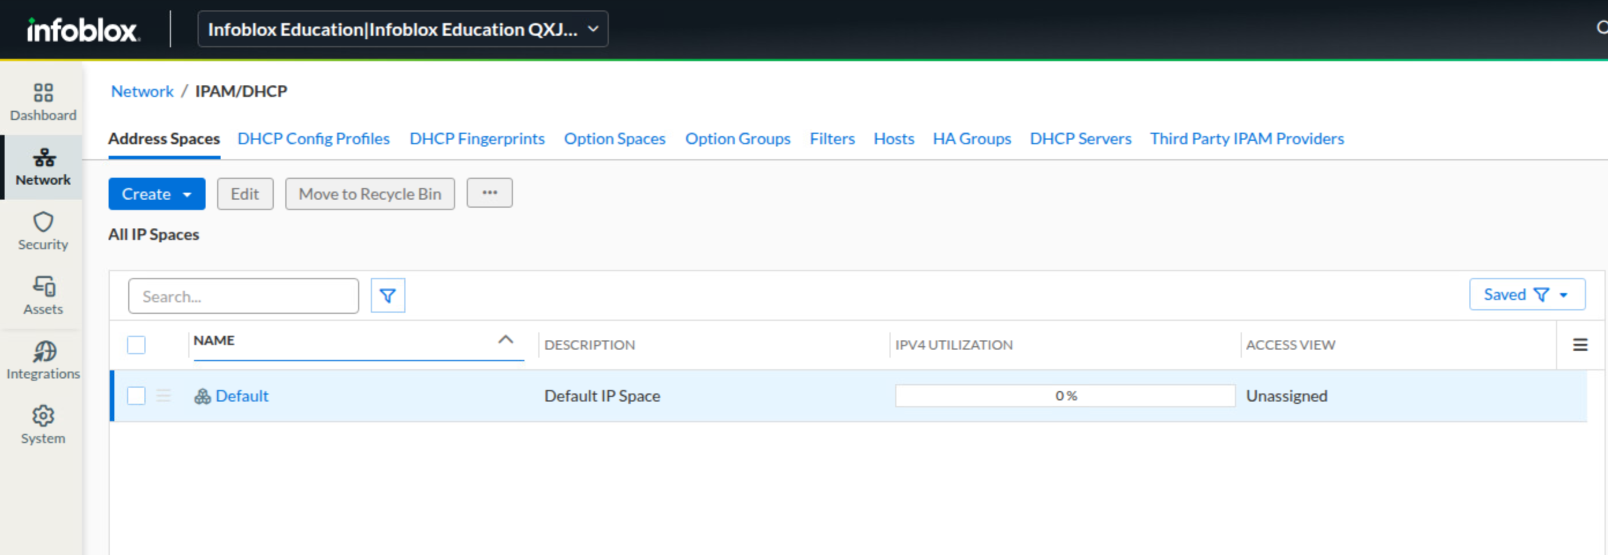Focus the Search input field
The image size is (1608, 555).
pyautogui.click(x=243, y=296)
